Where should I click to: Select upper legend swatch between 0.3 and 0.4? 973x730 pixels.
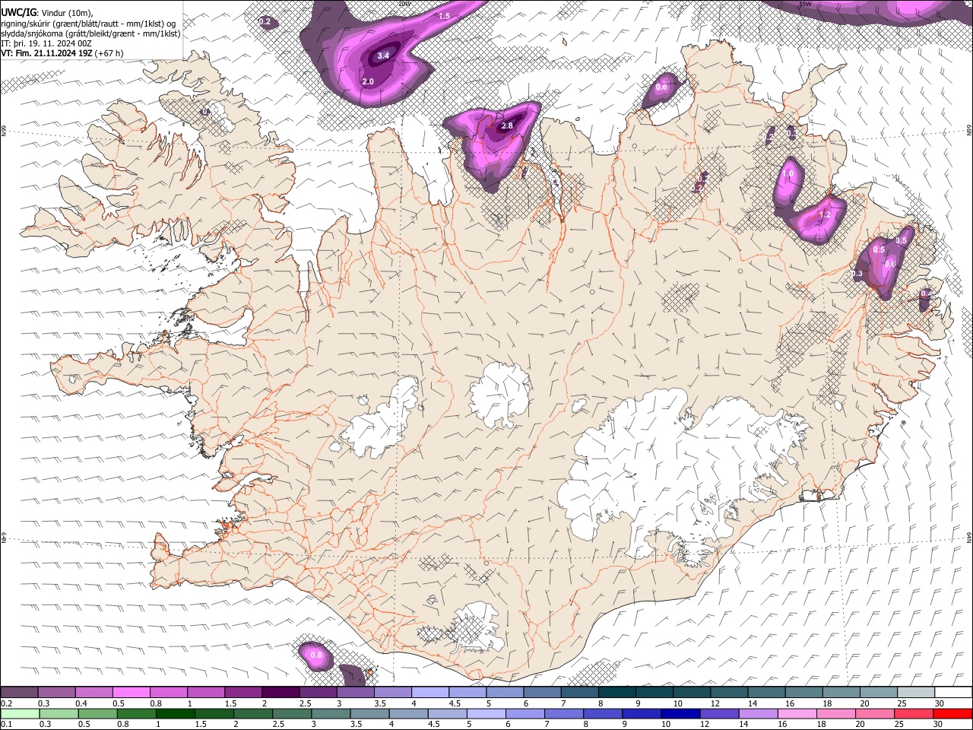coord(56,693)
